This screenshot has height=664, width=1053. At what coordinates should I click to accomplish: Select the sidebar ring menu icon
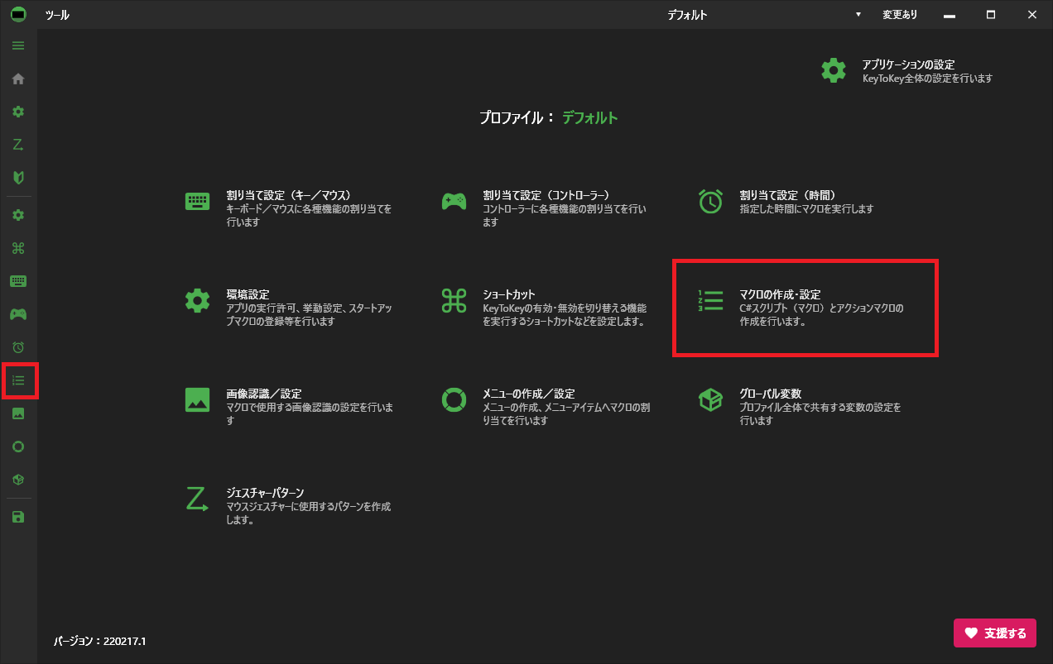(18, 447)
